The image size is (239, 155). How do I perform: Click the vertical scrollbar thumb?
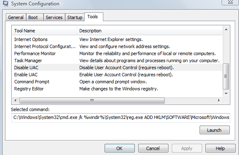pyautogui.click(x=226, y=76)
